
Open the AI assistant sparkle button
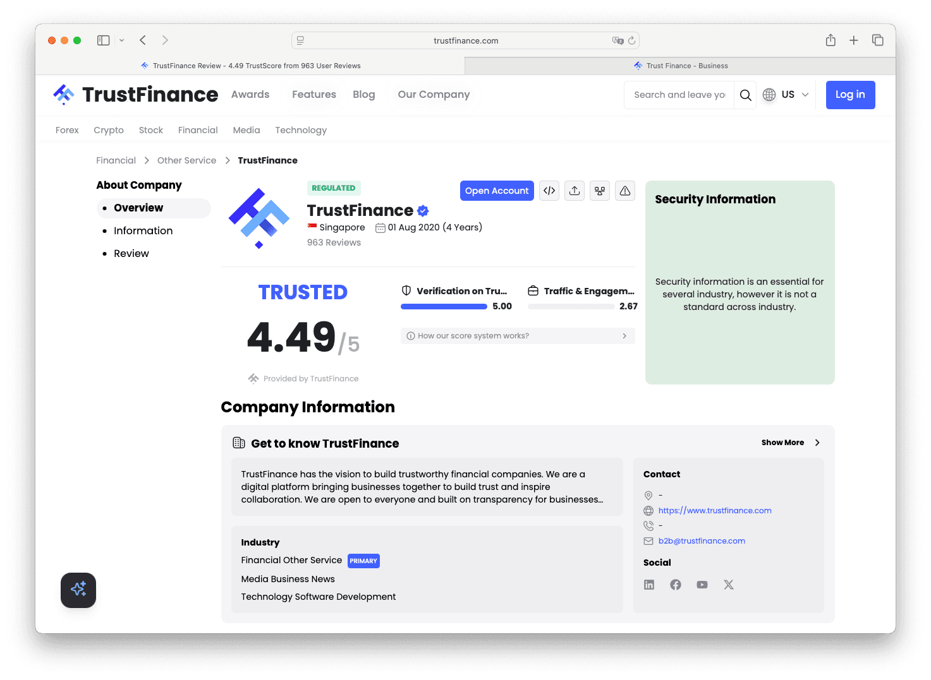pyautogui.click(x=78, y=590)
